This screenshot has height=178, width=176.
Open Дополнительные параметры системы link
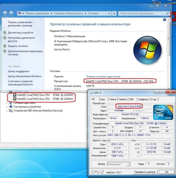[x=25, y=53]
